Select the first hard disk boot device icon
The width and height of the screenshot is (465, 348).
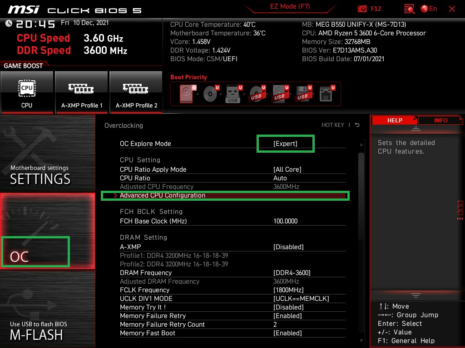[x=188, y=94]
